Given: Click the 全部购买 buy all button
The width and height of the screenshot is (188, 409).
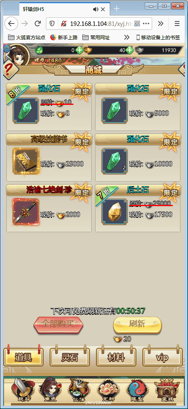Looking at the screenshot, I should pyautogui.click(x=58, y=324).
